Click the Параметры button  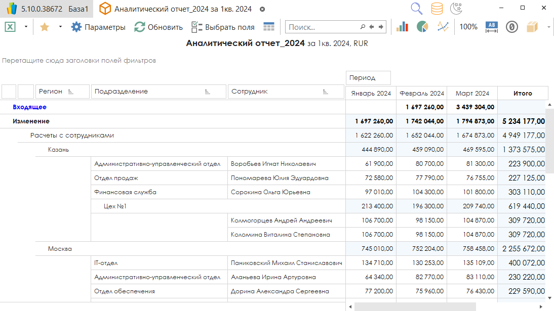pyautogui.click(x=98, y=27)
